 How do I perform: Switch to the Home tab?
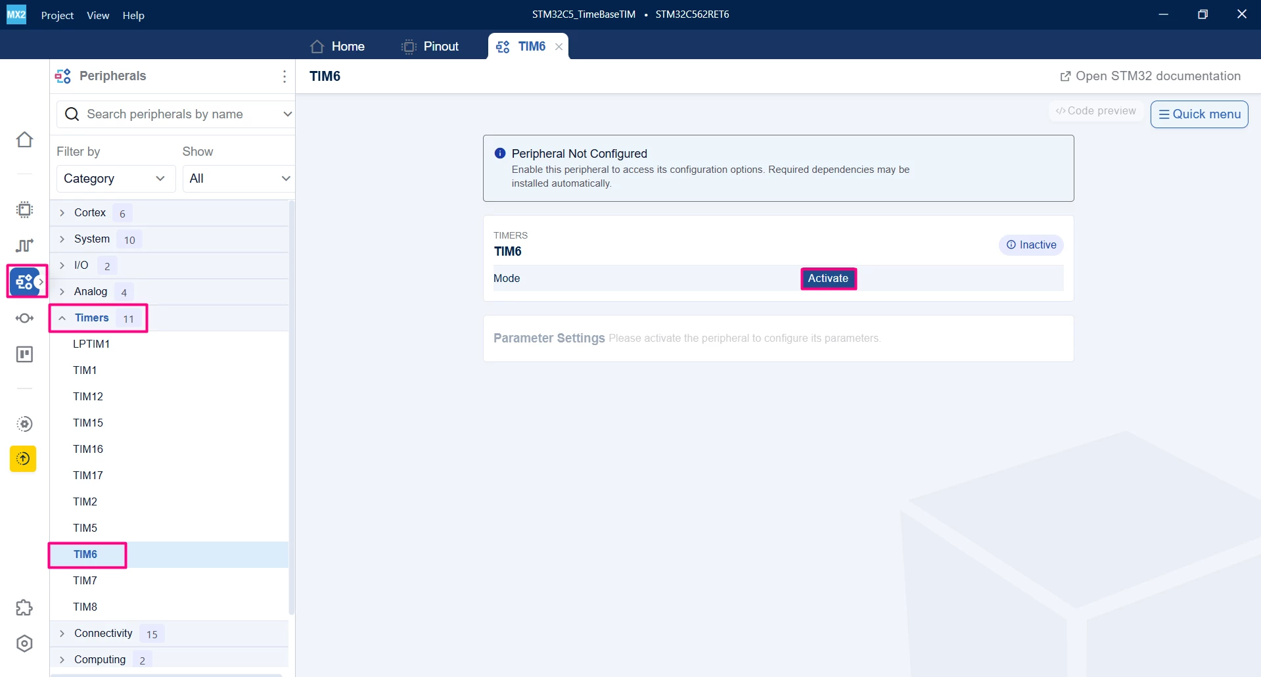pos(337,47)
